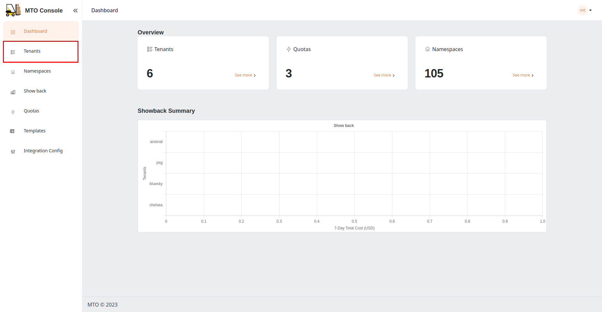Click the Templates icon in sidebar
This screenshot has width=602, height=312.
pyautogui.click(x=12, y=131)
